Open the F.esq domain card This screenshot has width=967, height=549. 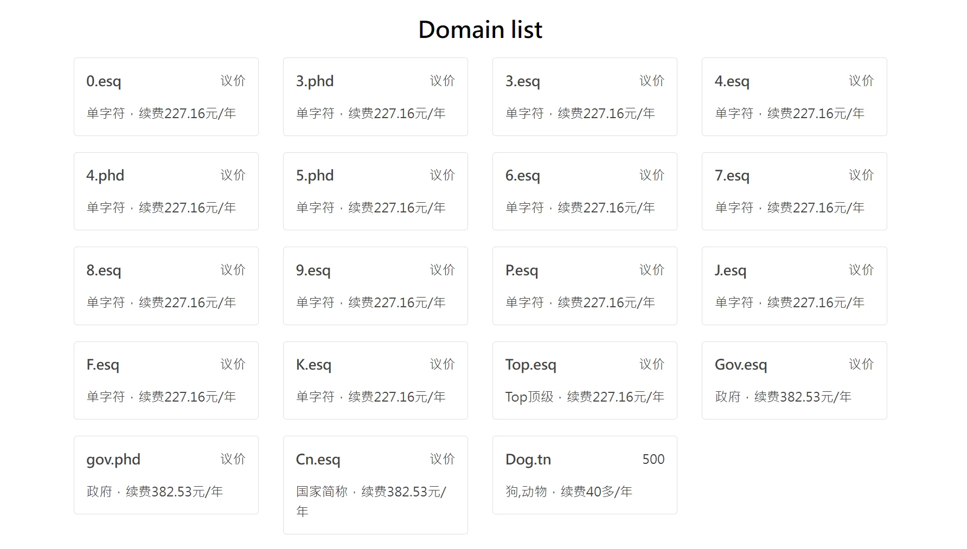(x=166, y=380)
